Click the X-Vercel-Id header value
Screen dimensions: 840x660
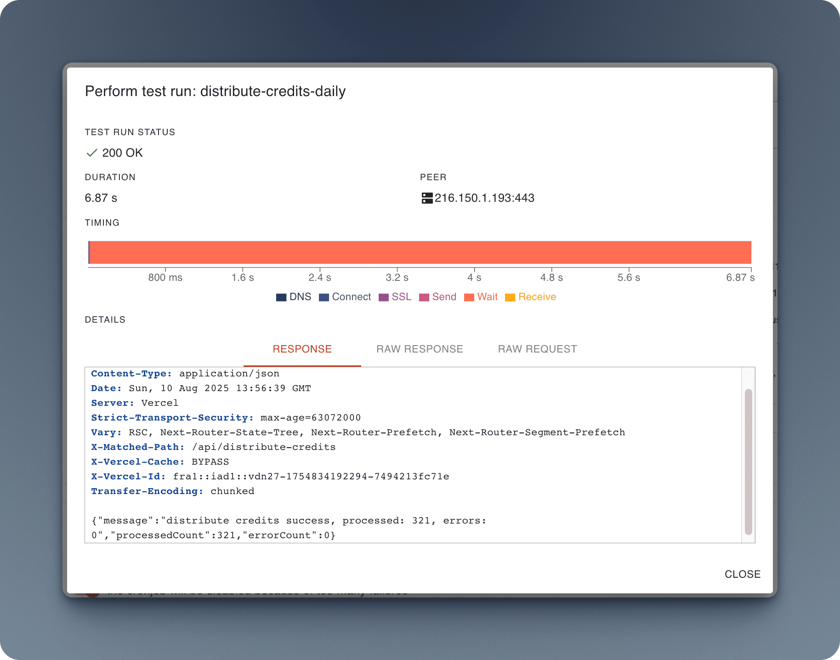[x=311, y=477]
